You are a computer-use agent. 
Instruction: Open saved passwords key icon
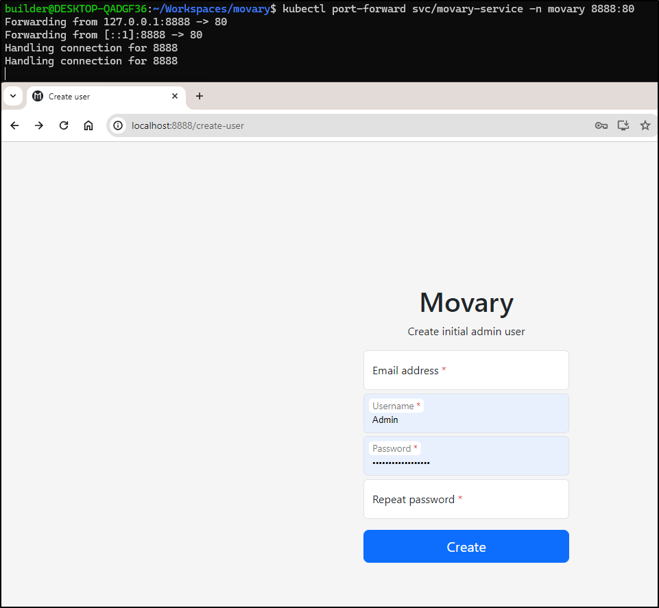(x=601, y=125)
